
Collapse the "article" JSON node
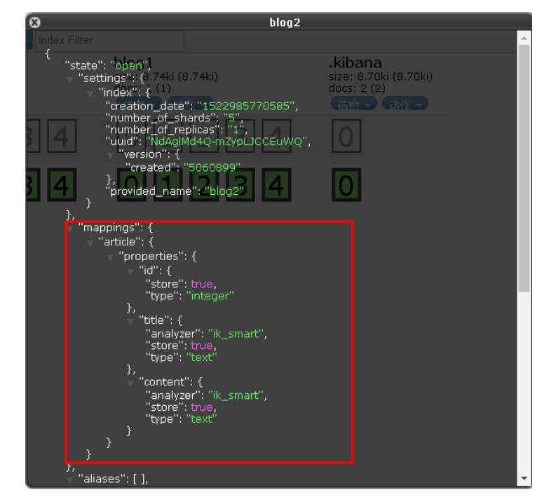point(90,243)
